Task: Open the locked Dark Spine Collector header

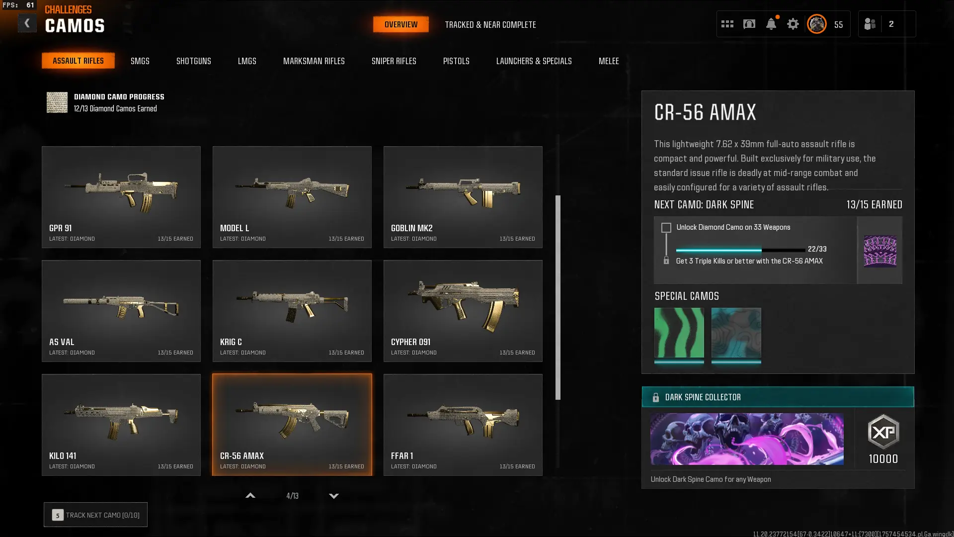Action: click(x=778, y=397)
